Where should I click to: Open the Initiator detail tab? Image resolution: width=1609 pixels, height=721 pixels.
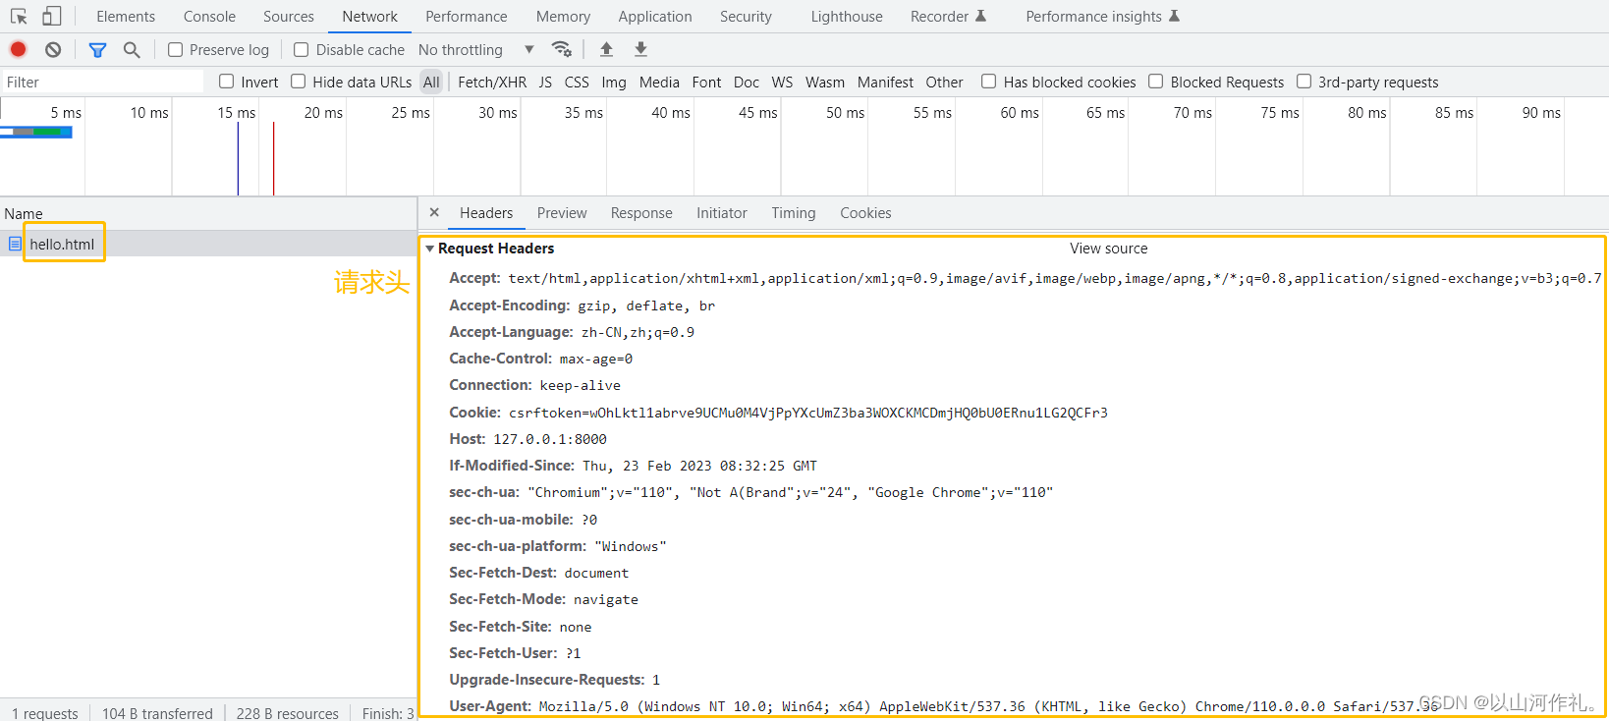tap(722, 213)
